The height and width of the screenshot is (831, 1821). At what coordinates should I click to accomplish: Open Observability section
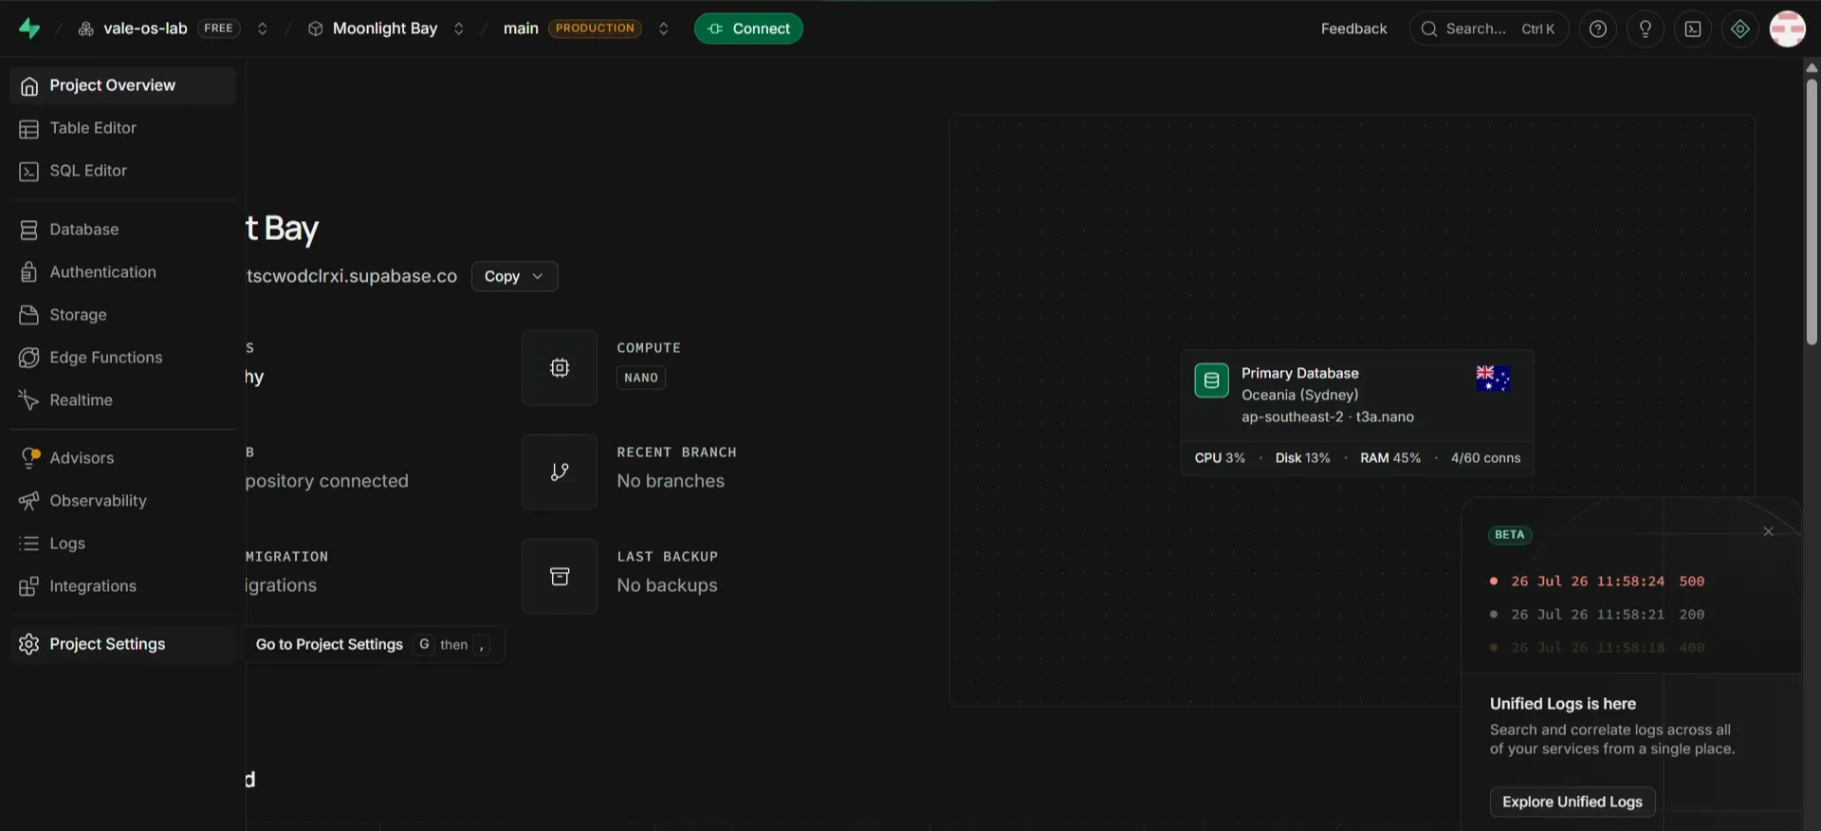(123, 501)
